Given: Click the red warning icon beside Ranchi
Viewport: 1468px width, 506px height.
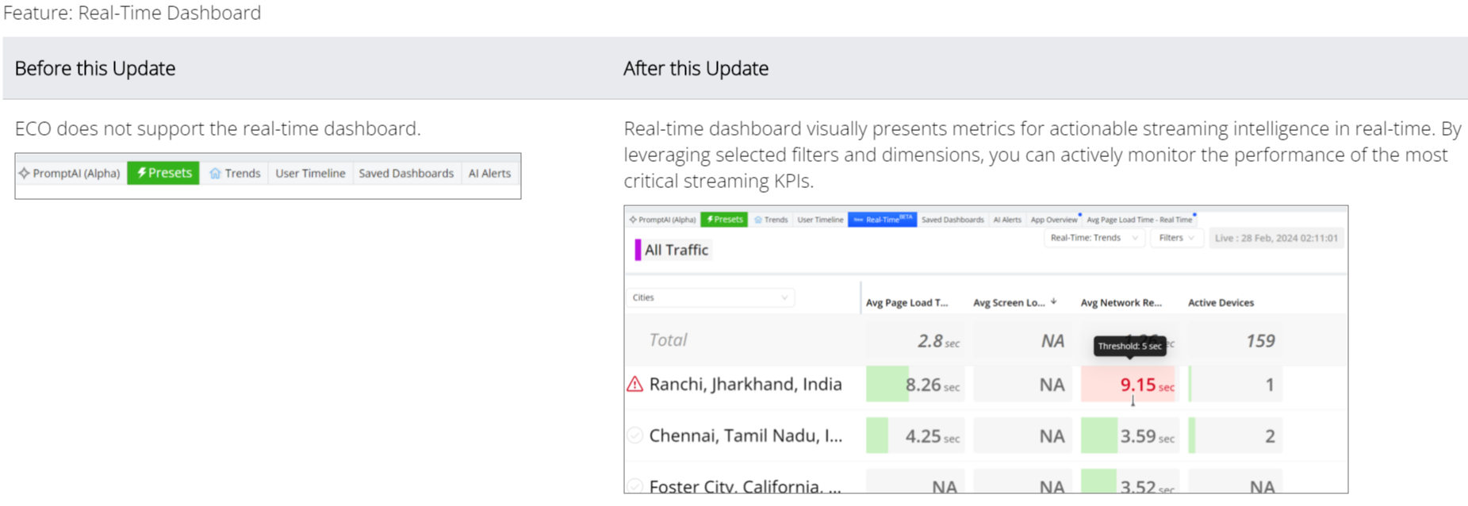Looking at the screenshot, I should point(634,385).
